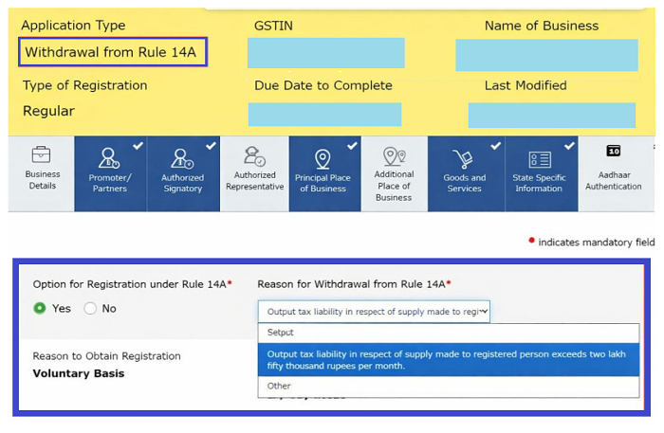Screen dimensions: 664x433
Task: Open the Authorized Representative icon
Action: [x=254, y=156]
